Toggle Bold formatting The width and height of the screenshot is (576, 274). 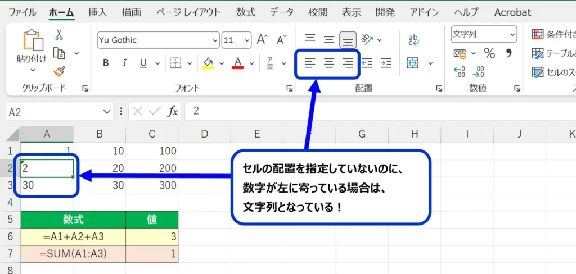pos(106,63)
